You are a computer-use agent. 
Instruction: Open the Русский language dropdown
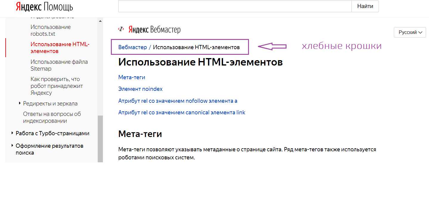410,32
